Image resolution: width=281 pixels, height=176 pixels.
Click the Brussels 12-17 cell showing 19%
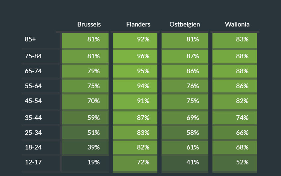pos(85,162)
